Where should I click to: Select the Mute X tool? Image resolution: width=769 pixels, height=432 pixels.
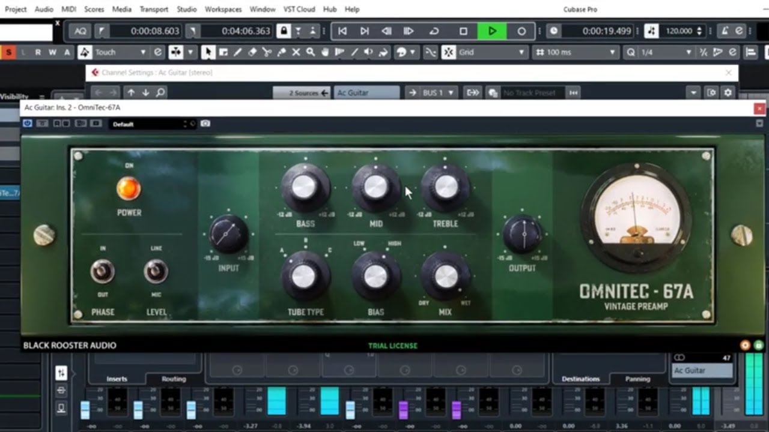(x=296, y=52)
